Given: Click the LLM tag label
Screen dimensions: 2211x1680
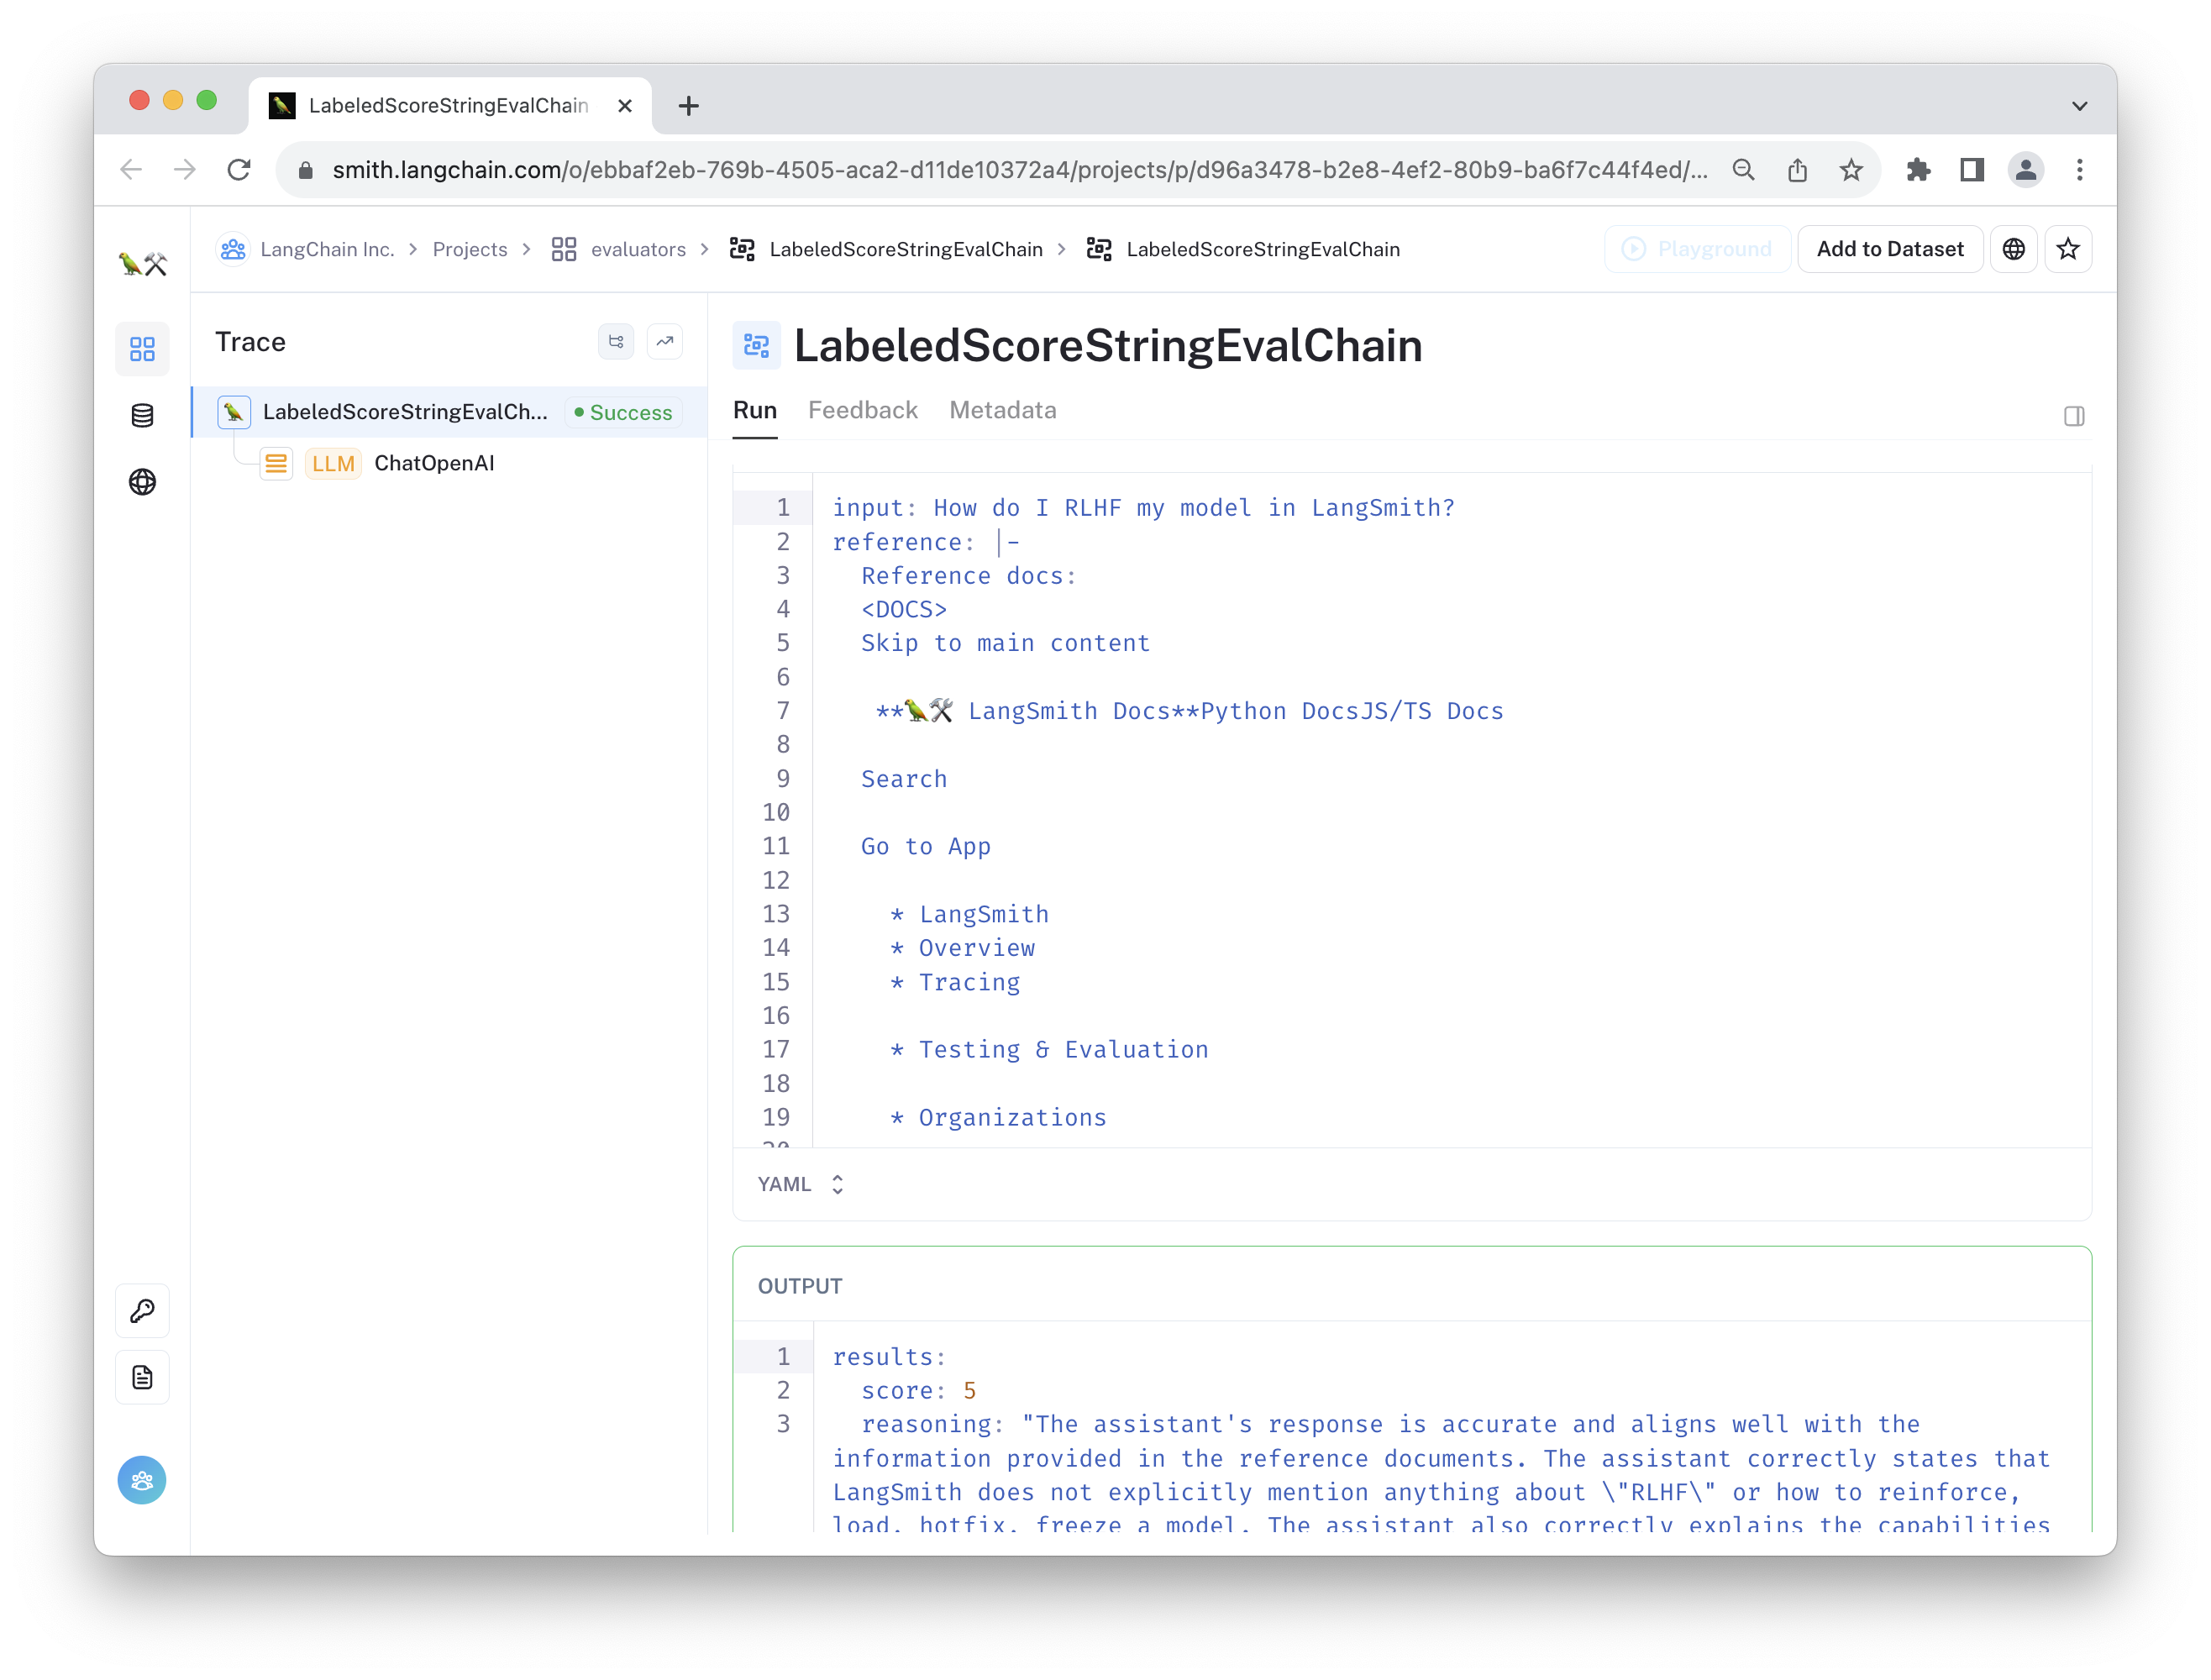Looking at the screenshot, I should click(x=333, y=463).
